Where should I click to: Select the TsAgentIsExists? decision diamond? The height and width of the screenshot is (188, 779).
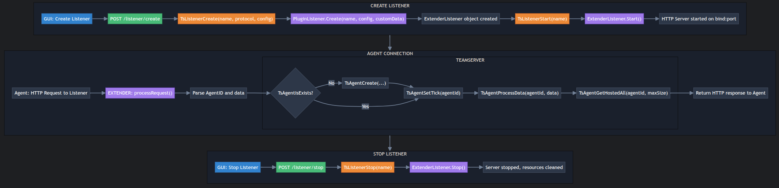(x=295, y=93)
